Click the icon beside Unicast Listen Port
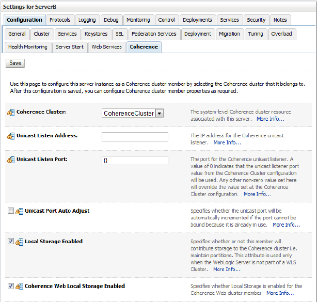Viewport: 317px width, 302px height. (11, 160)
